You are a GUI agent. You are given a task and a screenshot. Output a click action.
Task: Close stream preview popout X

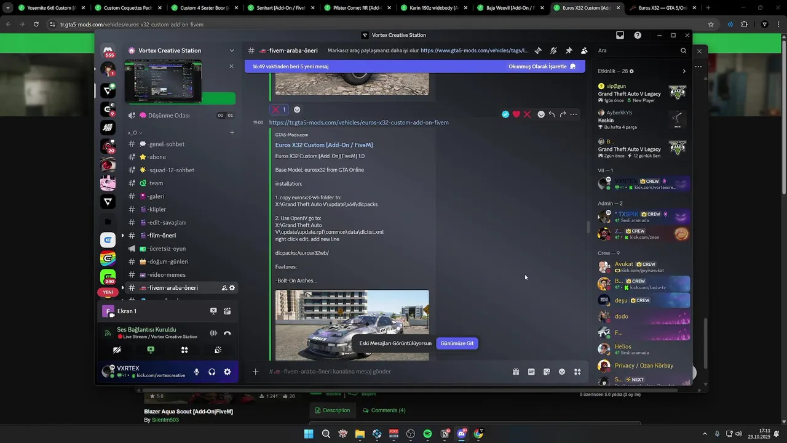click(x=231, y=66)
